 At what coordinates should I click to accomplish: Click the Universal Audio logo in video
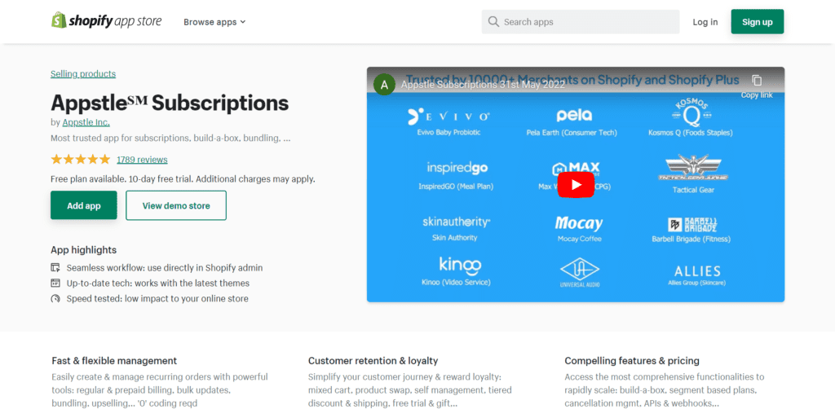(580, 274)
